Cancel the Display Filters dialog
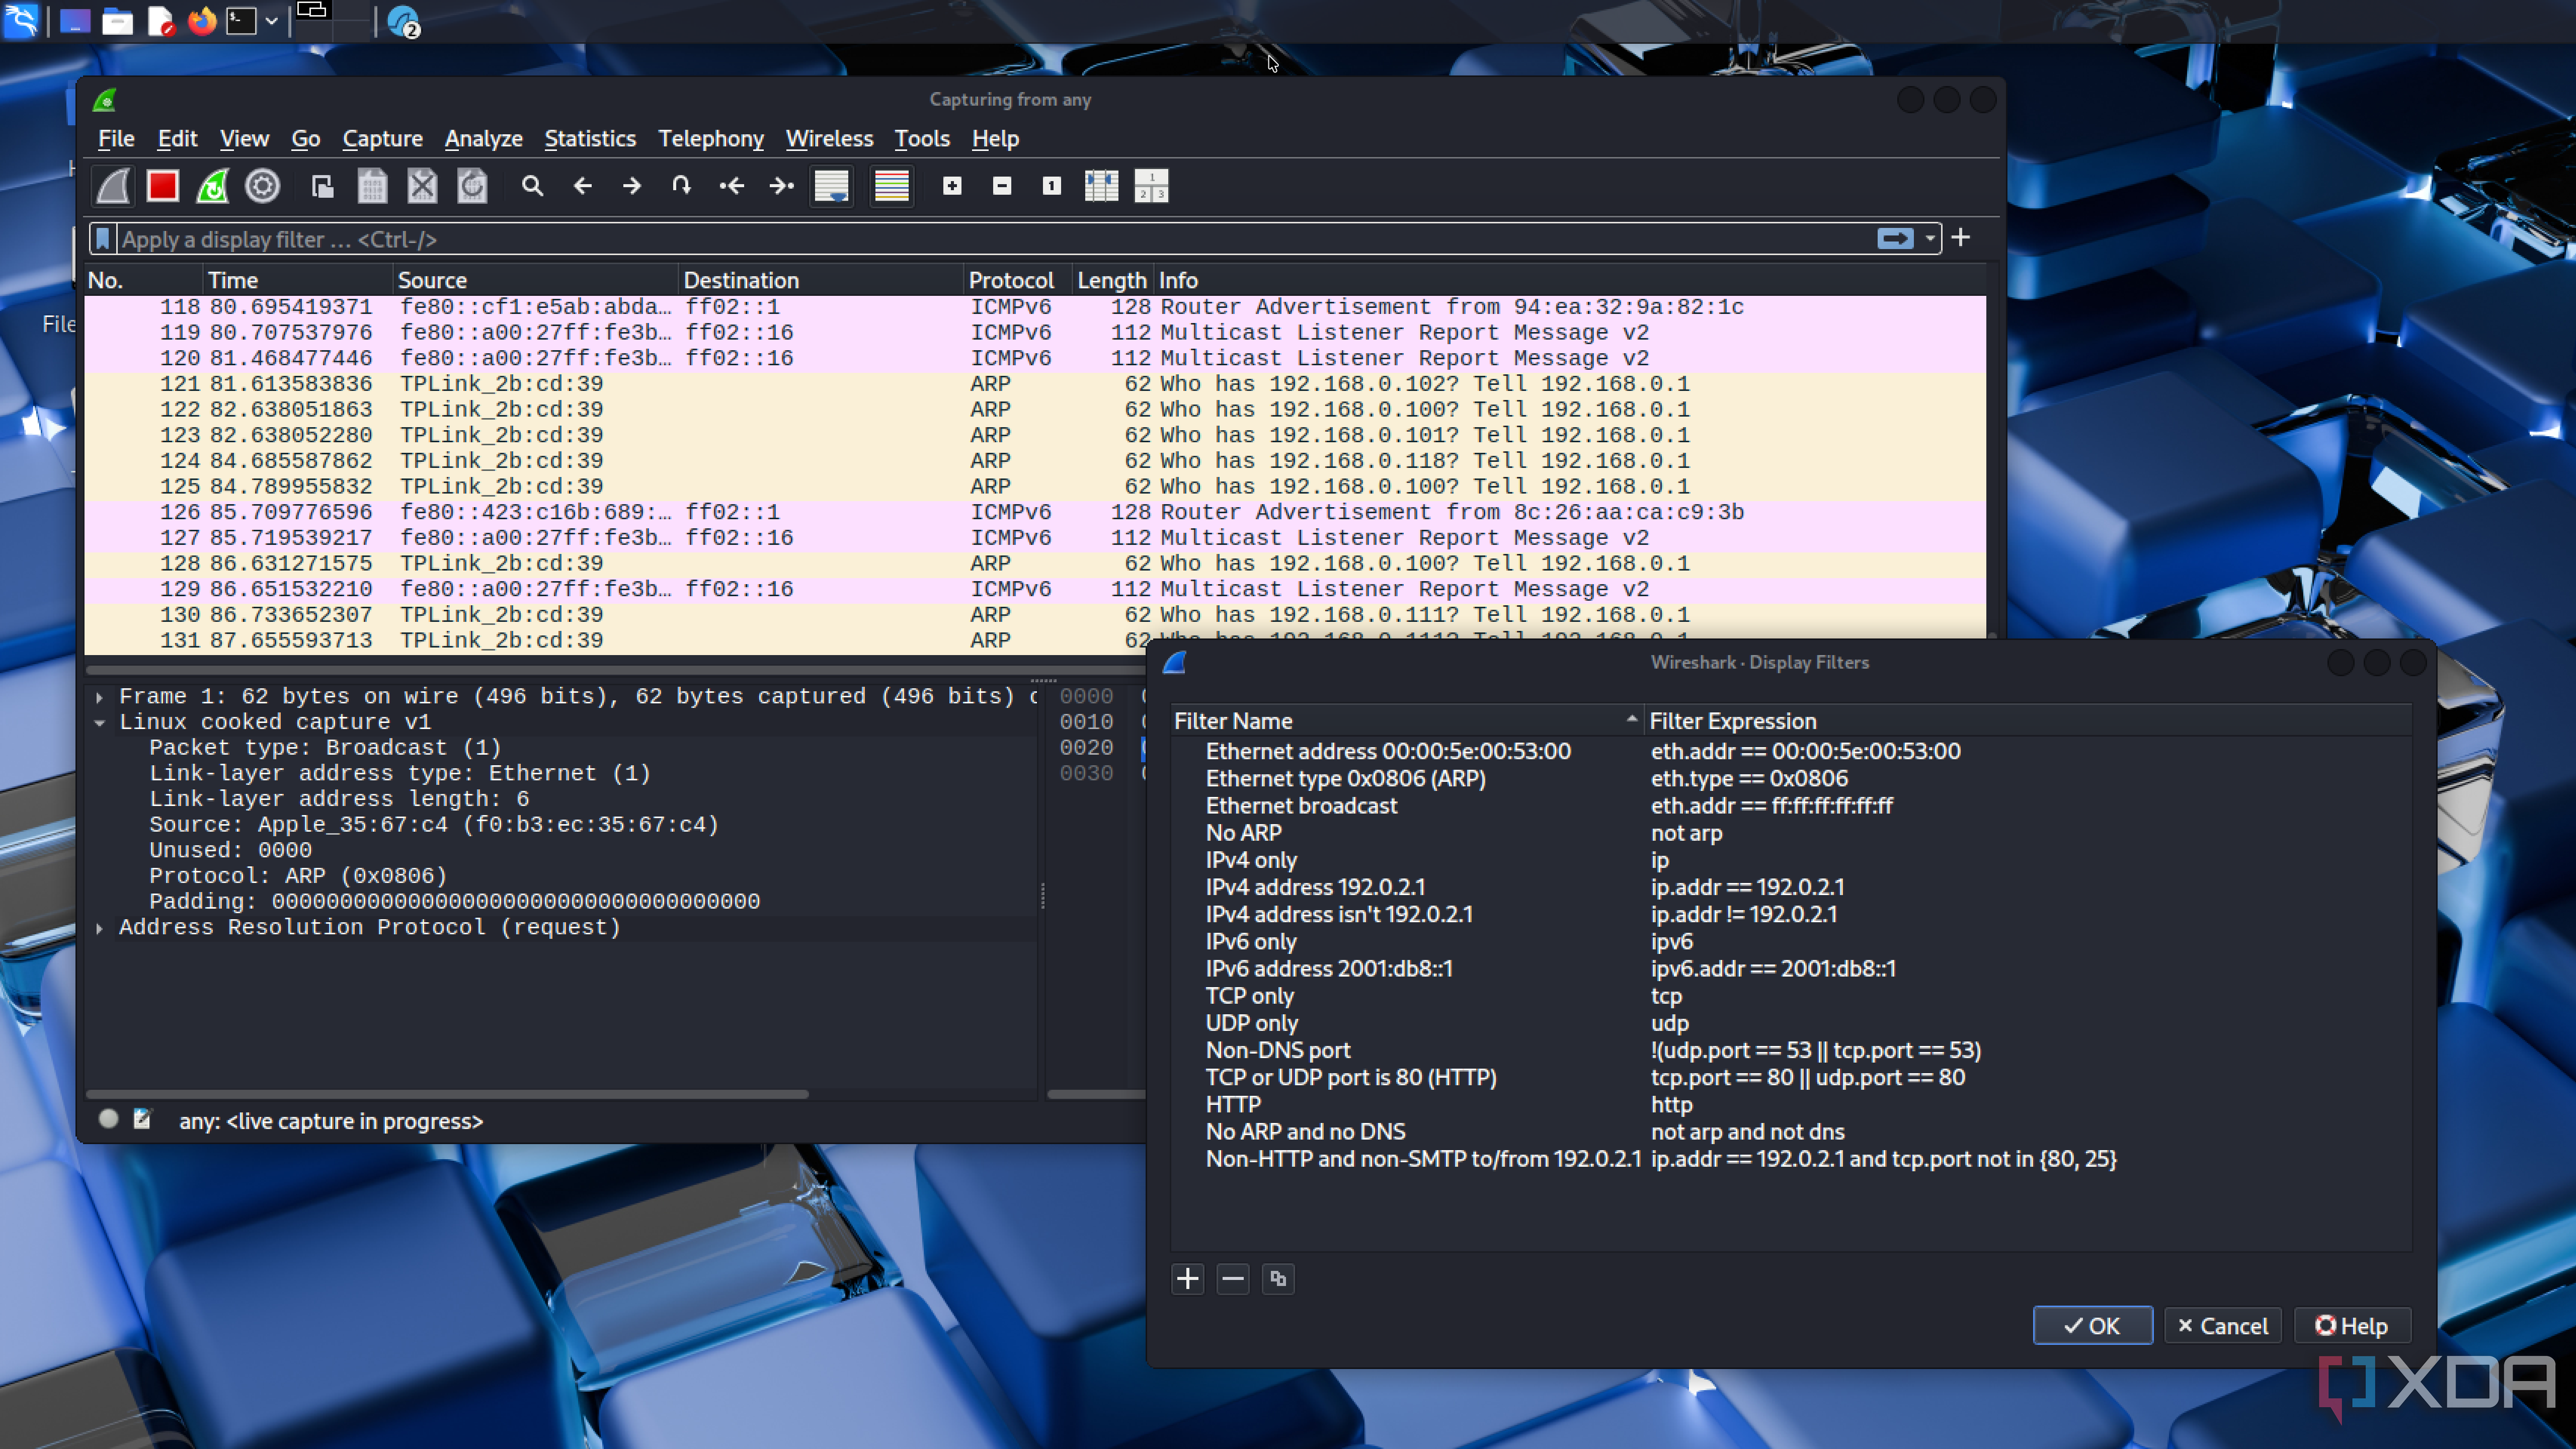2576x1449 pixels. [x=2222, y=1326]
